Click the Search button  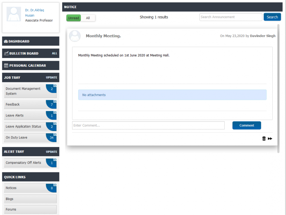coord(272,17)
